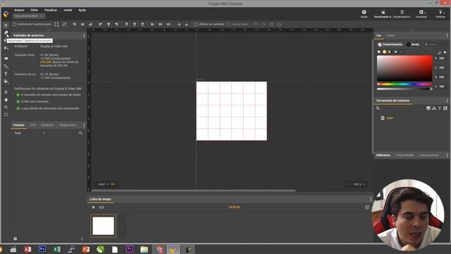Click the alpha opacity slider

pos(404,89)
